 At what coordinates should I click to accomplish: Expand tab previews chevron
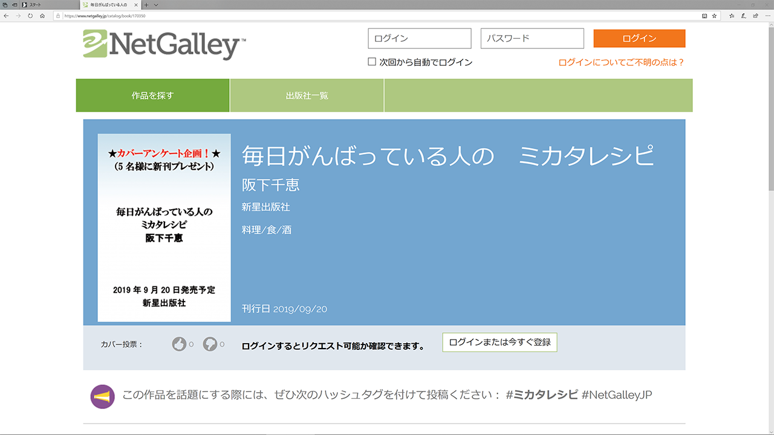(x=156, y=5)
